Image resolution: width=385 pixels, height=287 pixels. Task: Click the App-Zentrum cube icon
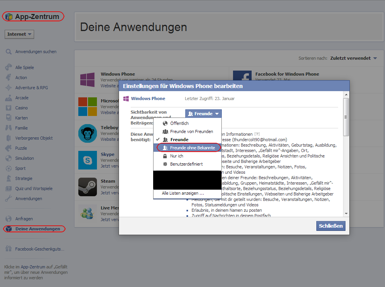pyautogui.click(x=9, y=17)
